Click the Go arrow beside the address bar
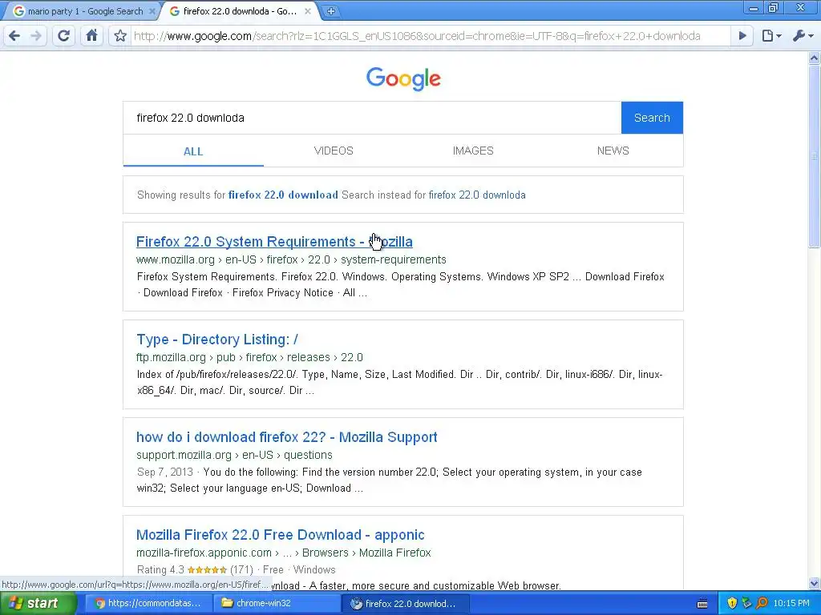 (x=742, y=35)
